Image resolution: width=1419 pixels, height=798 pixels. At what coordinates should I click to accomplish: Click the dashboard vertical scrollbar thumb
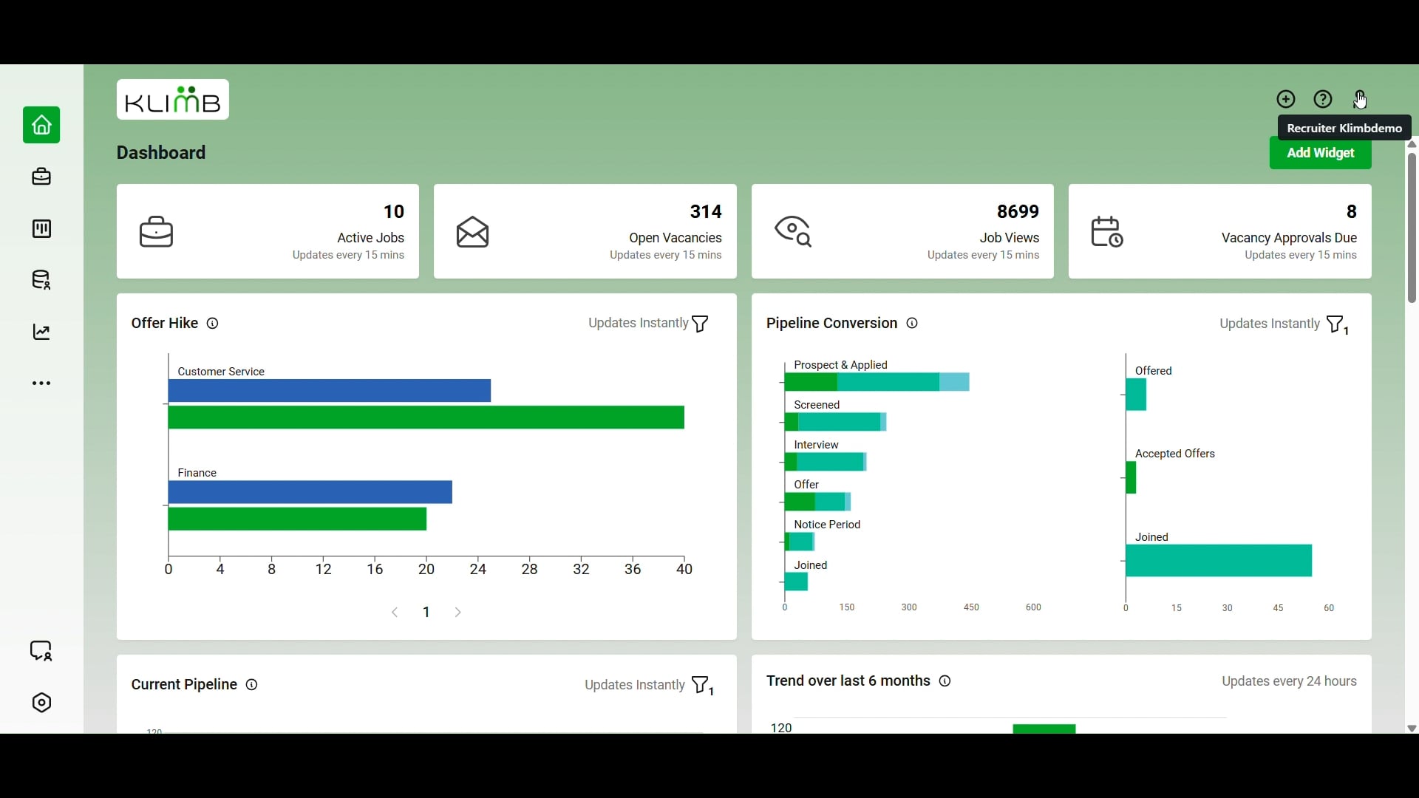1412,228
